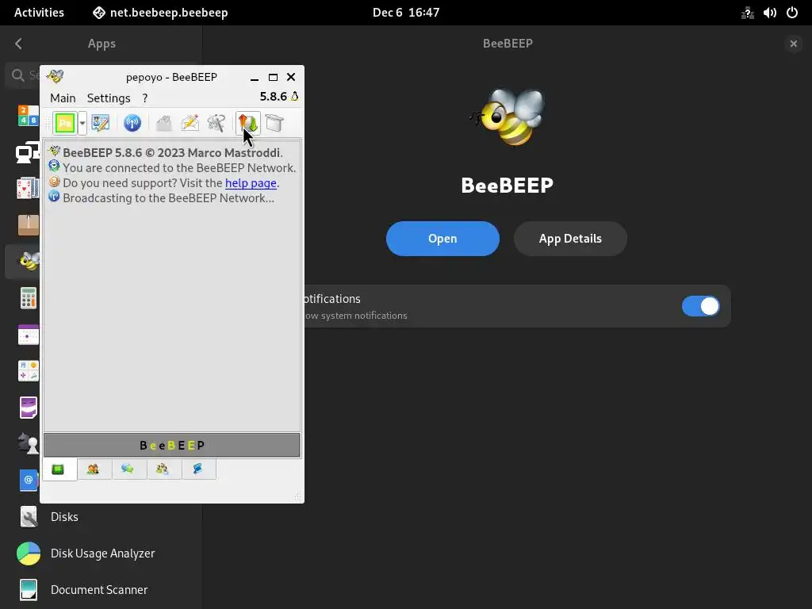812x609 pixels.
Task: Switch to the blue scroll history tab
Action: coord(198,469)
